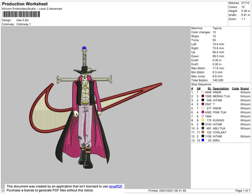The width and height of the screenshot is (252, 194).
Task: Click the 'KUNING' description text
Action: pos(218,120)
